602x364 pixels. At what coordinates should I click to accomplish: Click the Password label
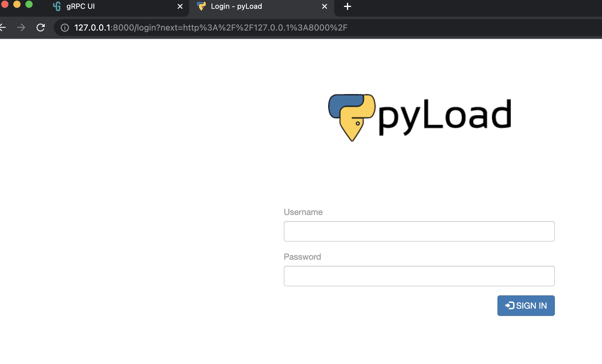[302, 257]
